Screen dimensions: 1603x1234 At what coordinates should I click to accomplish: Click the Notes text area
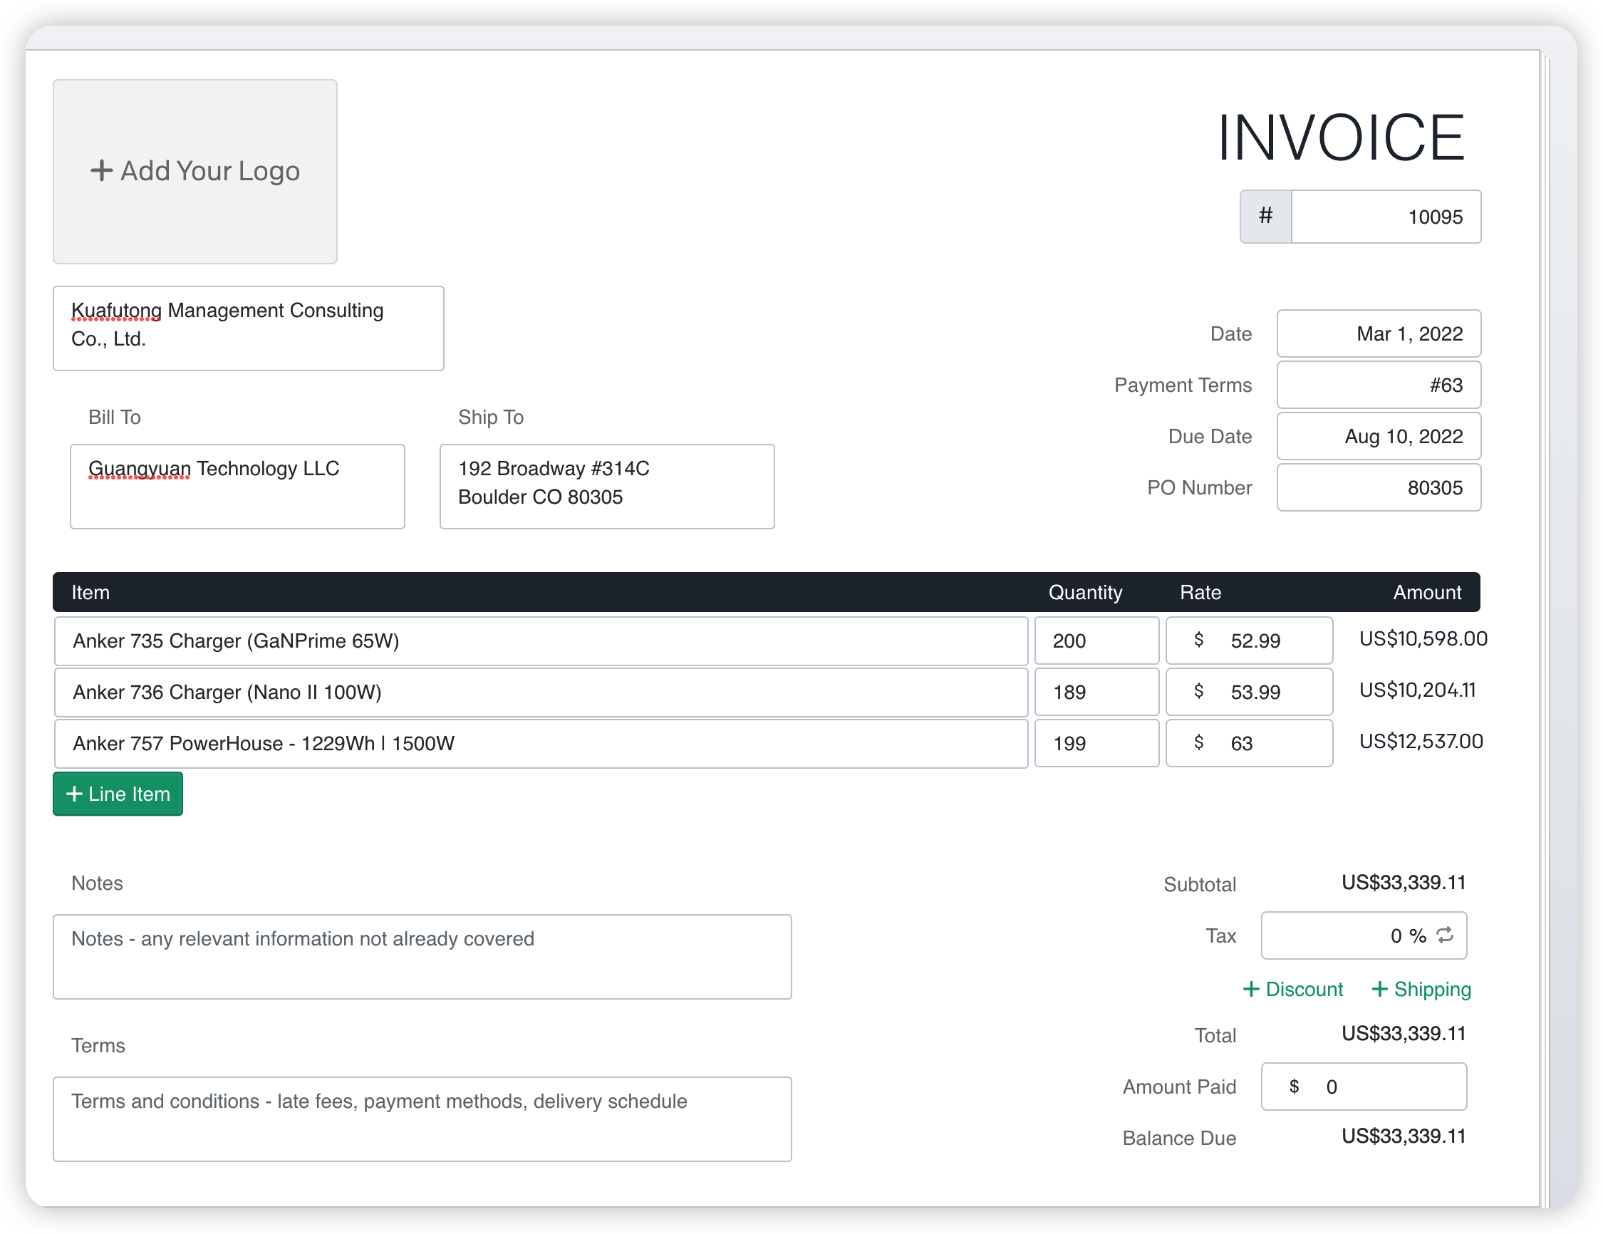[422, 957]
